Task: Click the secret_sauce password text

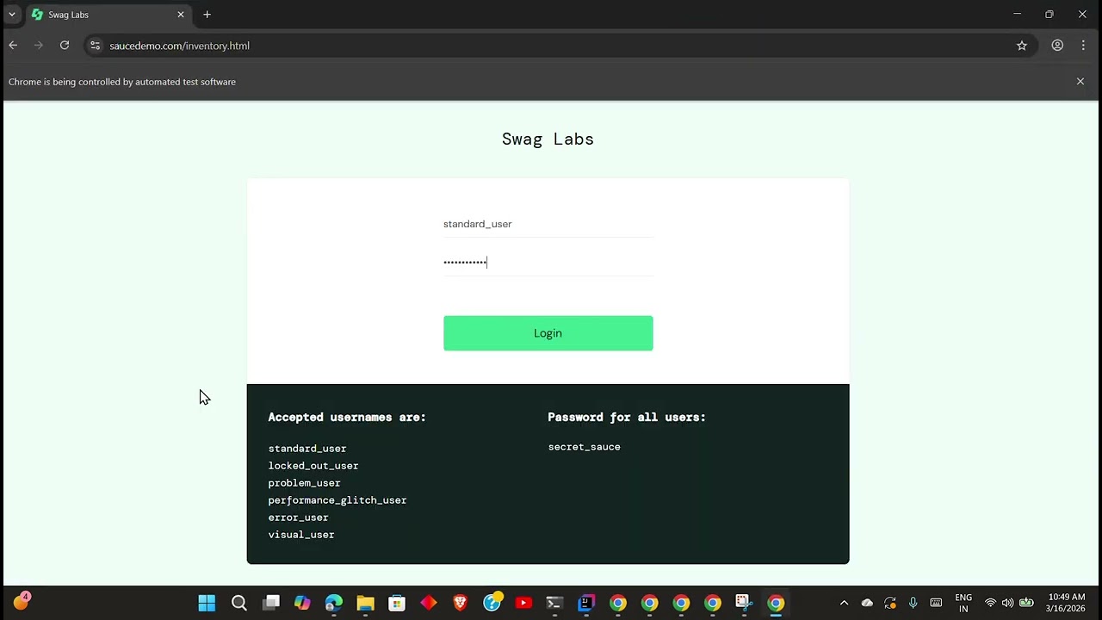Action: pyautogui.click(x=584, y=447)
